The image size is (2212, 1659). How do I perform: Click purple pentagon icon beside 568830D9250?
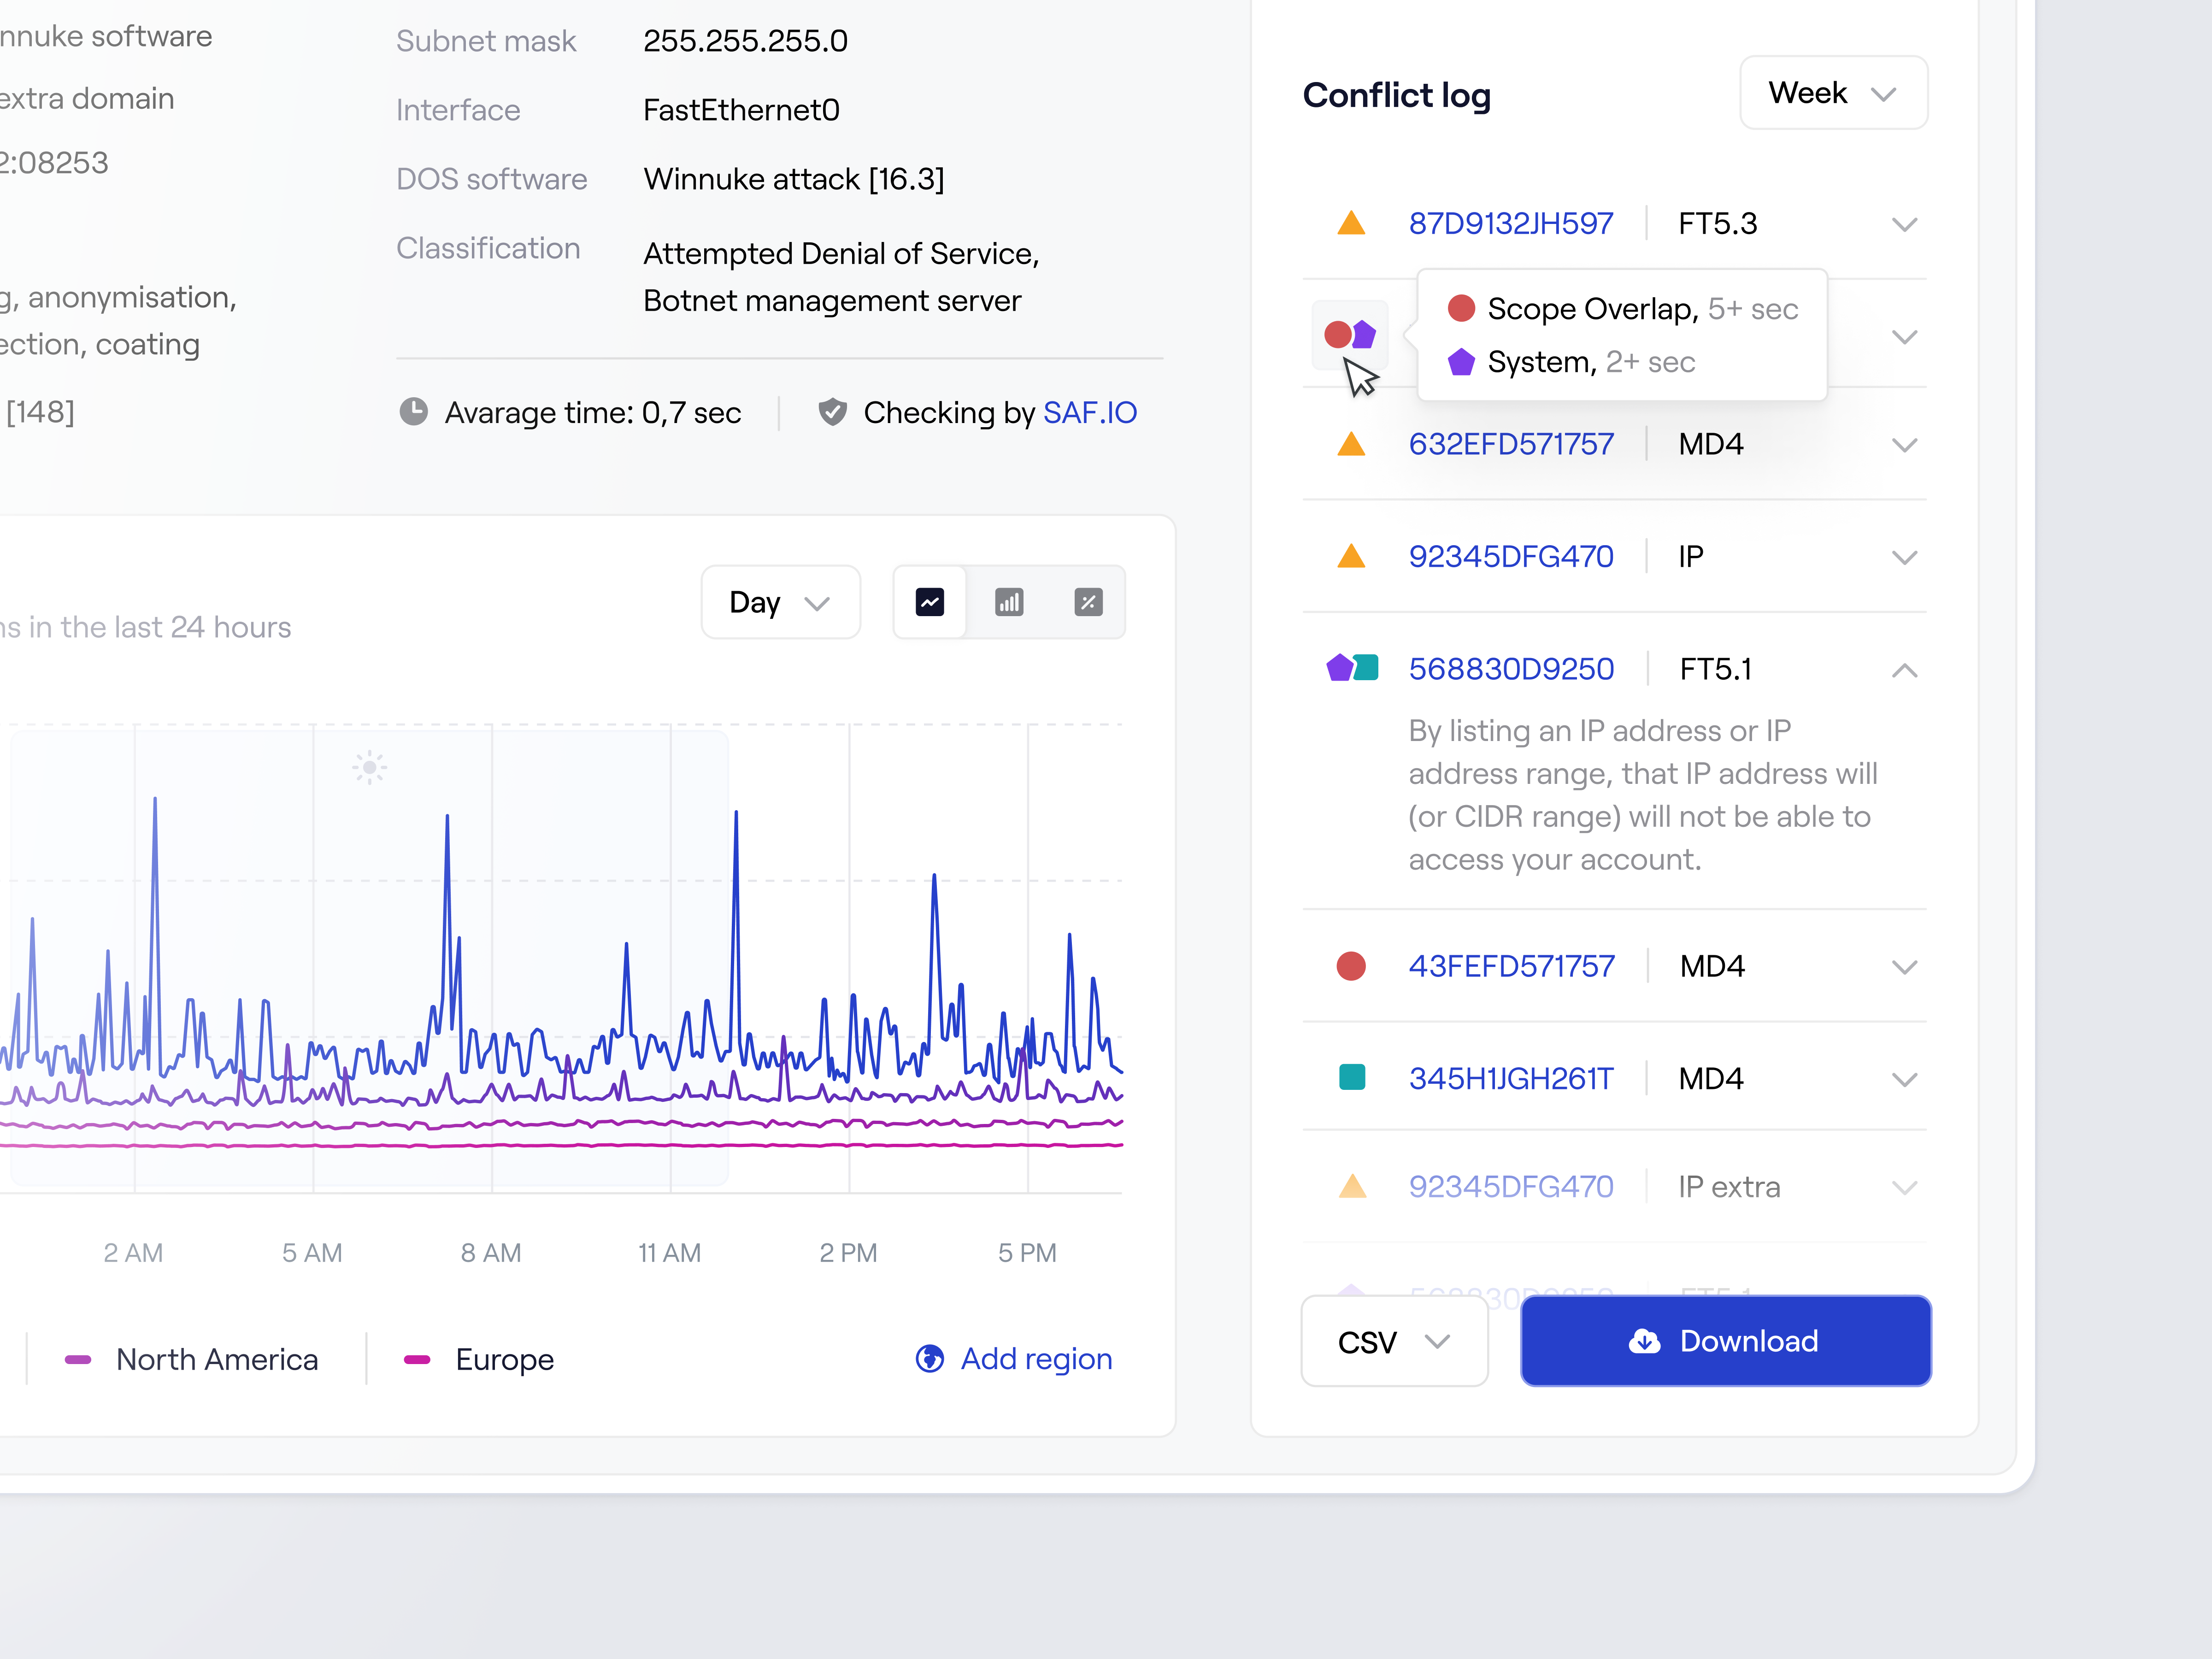click(1340, 667)
